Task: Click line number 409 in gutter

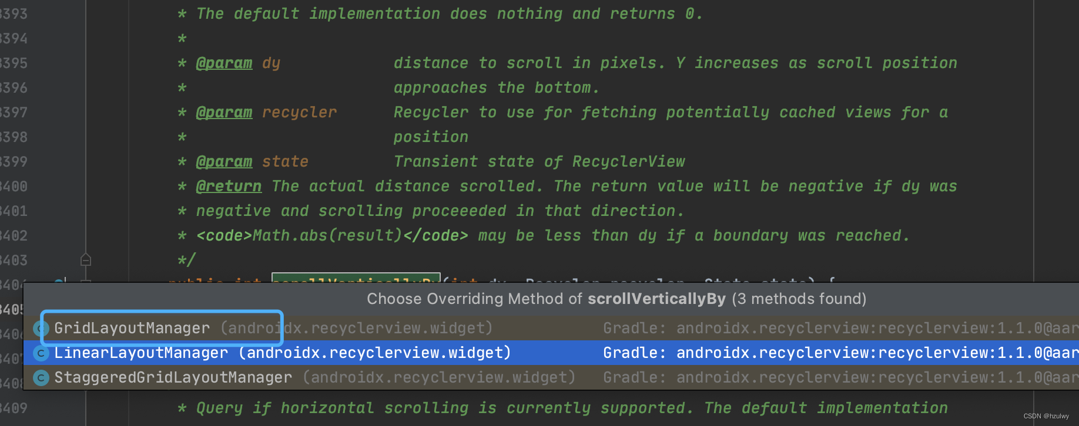Action: coord(14,408)
